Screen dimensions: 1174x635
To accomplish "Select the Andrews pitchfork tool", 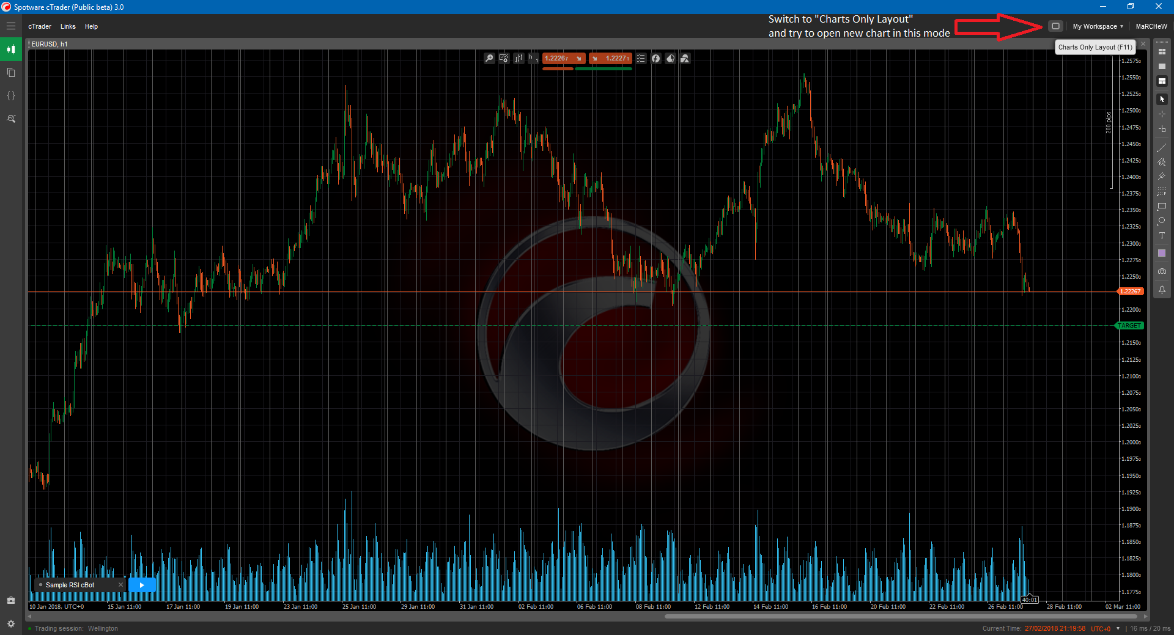I will coord(1162,177).
